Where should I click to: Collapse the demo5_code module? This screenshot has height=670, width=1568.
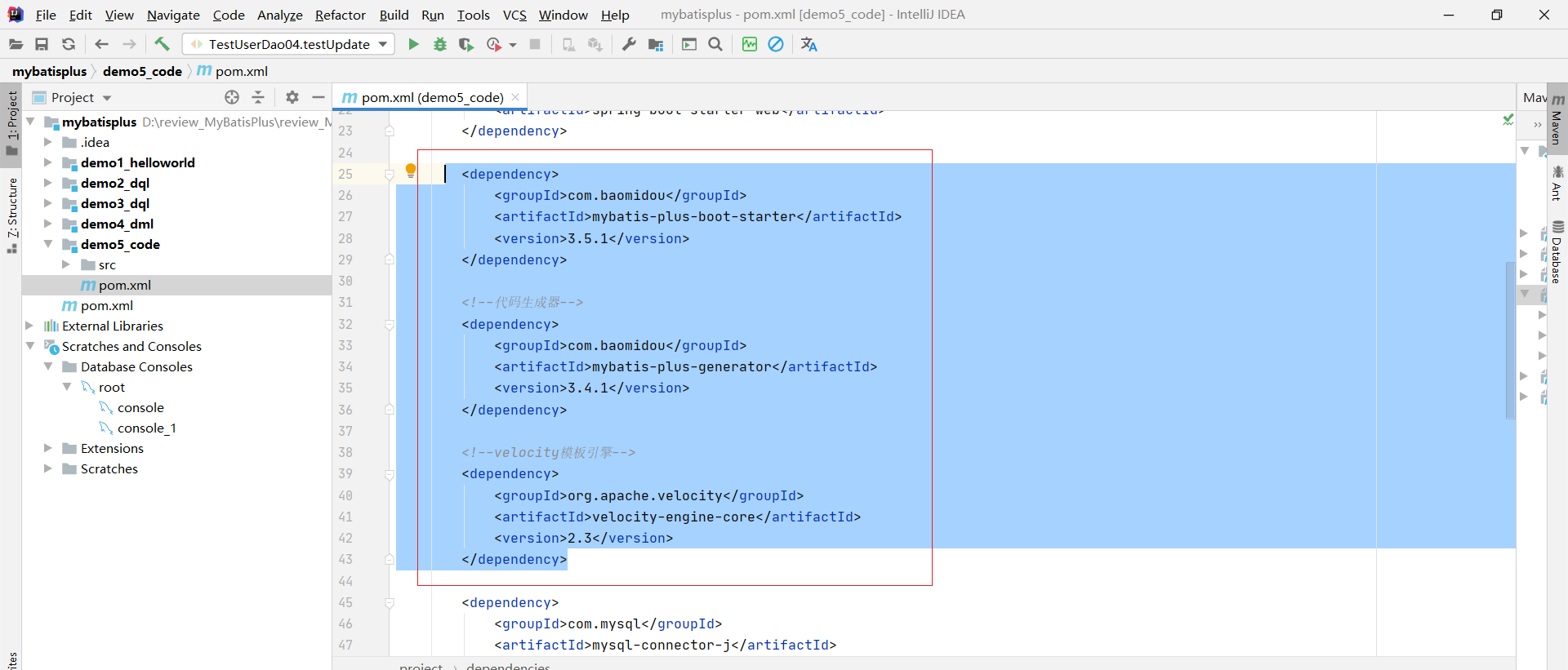pos(48,244)
